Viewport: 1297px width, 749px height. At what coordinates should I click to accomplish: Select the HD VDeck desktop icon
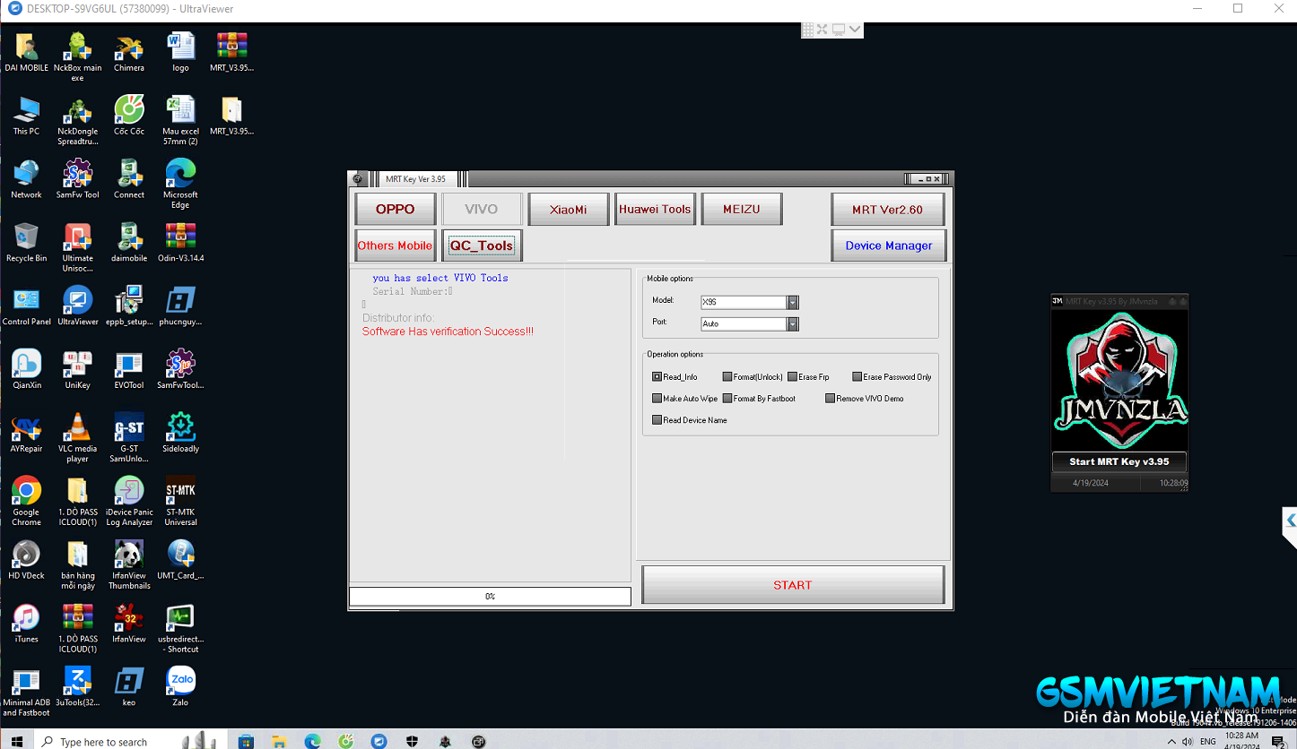[26, 561]
